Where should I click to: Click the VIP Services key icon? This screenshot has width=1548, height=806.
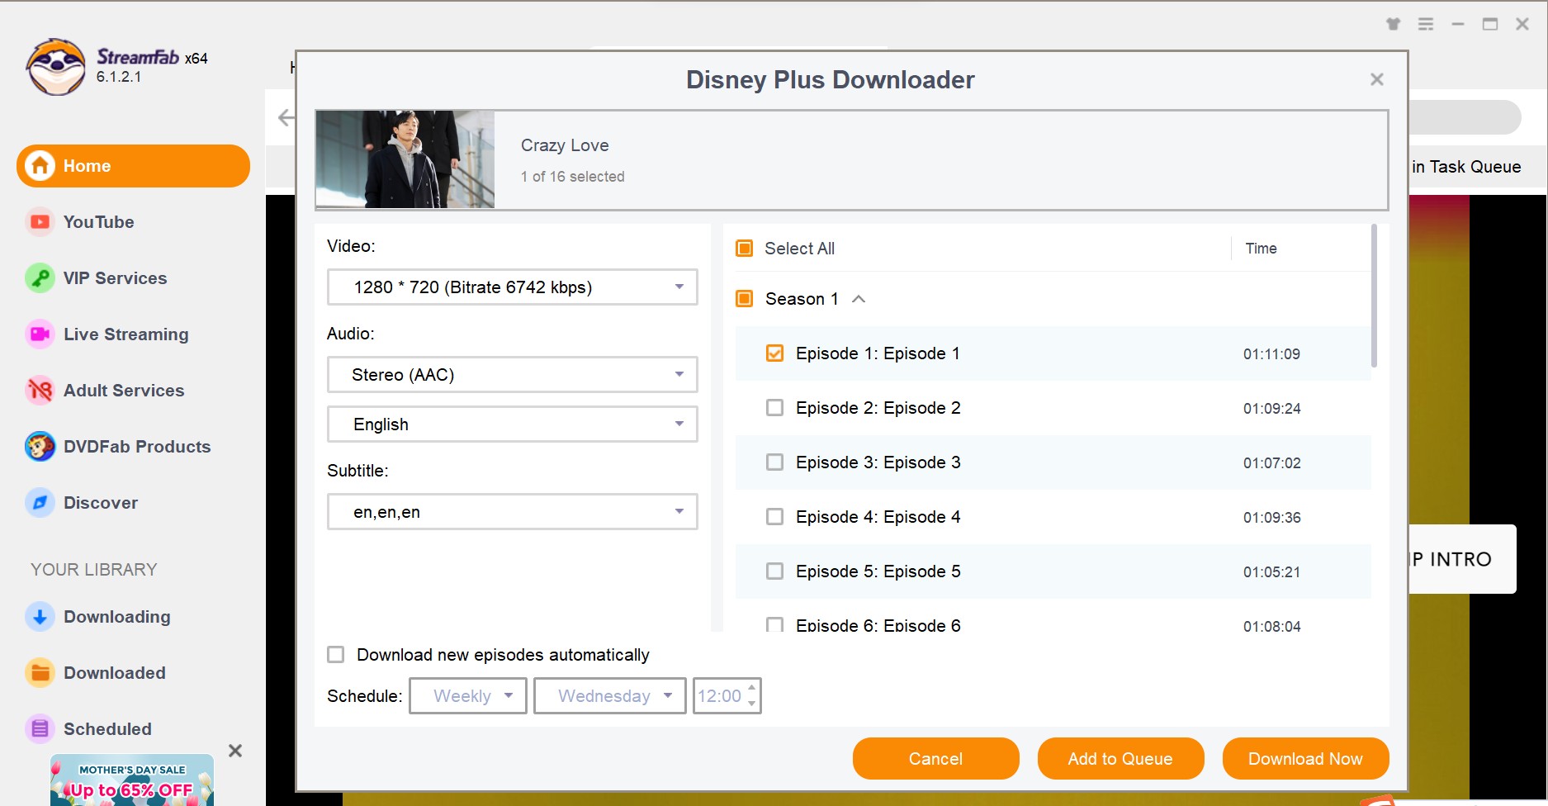[39, 278]
